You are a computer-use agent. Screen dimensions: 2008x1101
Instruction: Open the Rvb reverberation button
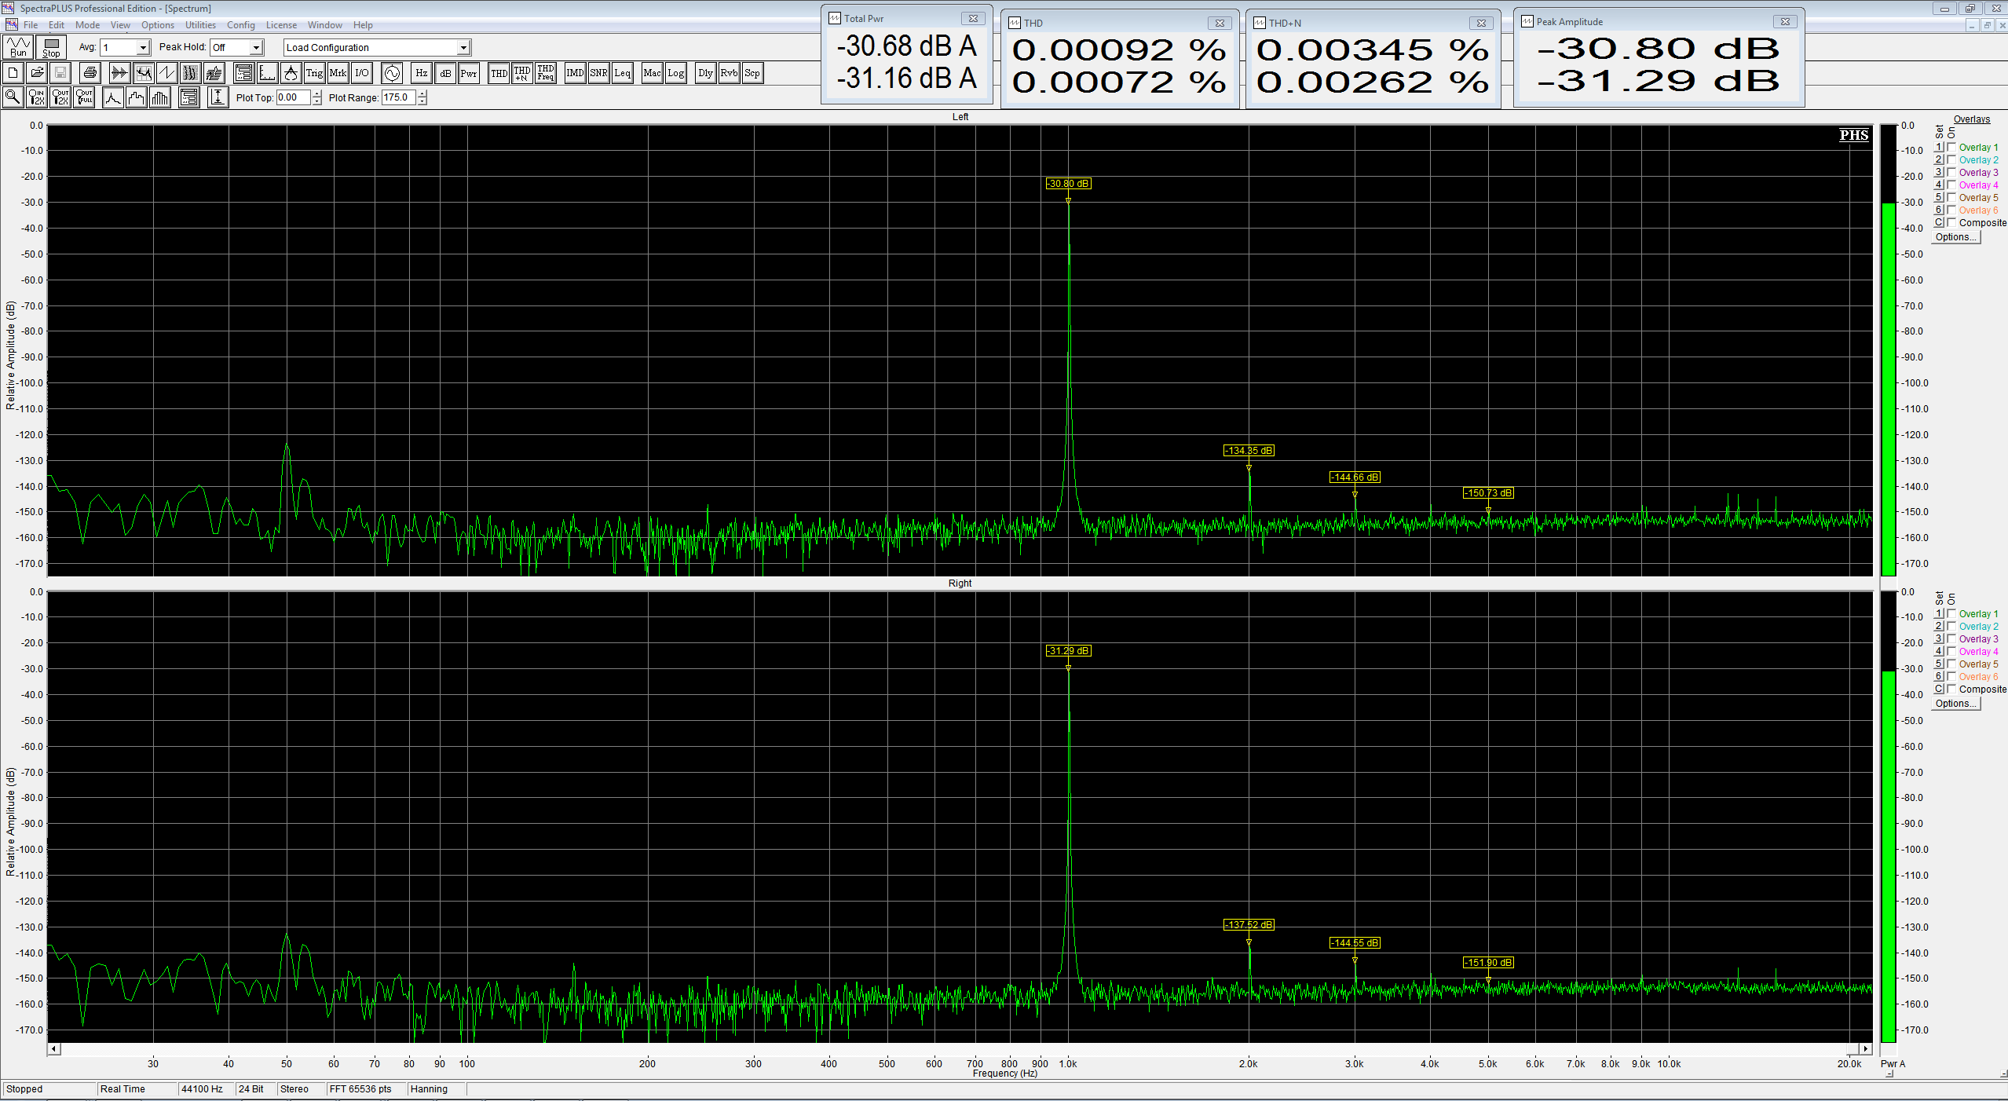[x=729, y=73]
